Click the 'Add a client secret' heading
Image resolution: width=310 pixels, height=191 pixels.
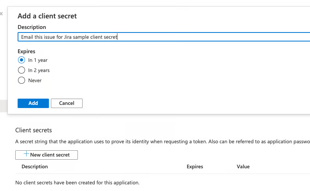[47, 16]
